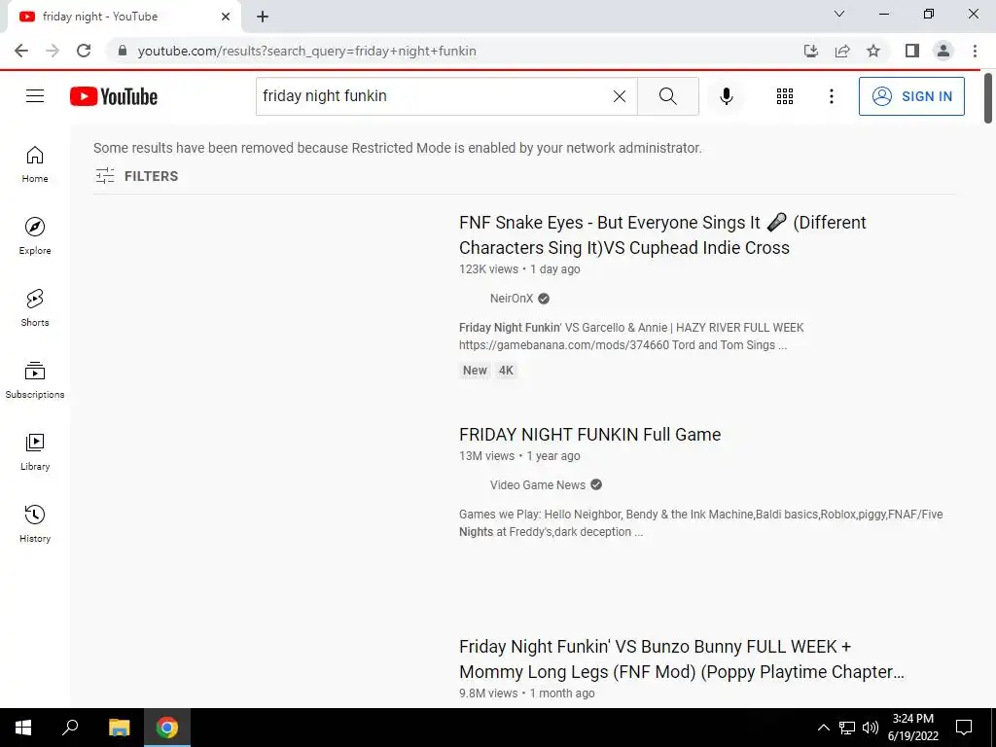Open the FNF Snake Eyes video title
Image resolution: width=996 pixels, height=747 pixels.
tap(662, 235)
